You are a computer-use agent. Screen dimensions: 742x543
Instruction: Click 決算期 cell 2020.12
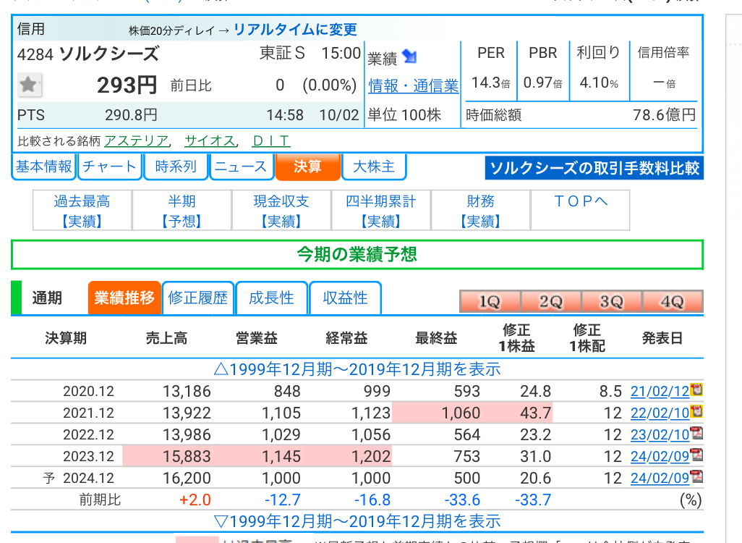(88, 392)
